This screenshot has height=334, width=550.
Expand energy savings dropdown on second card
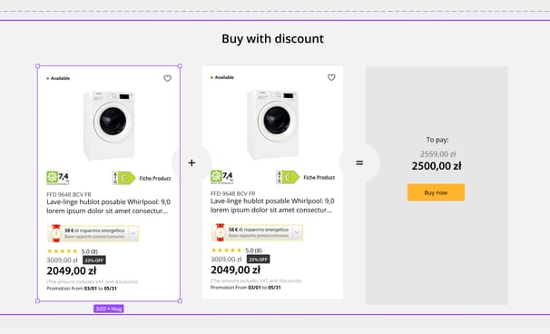297,232
